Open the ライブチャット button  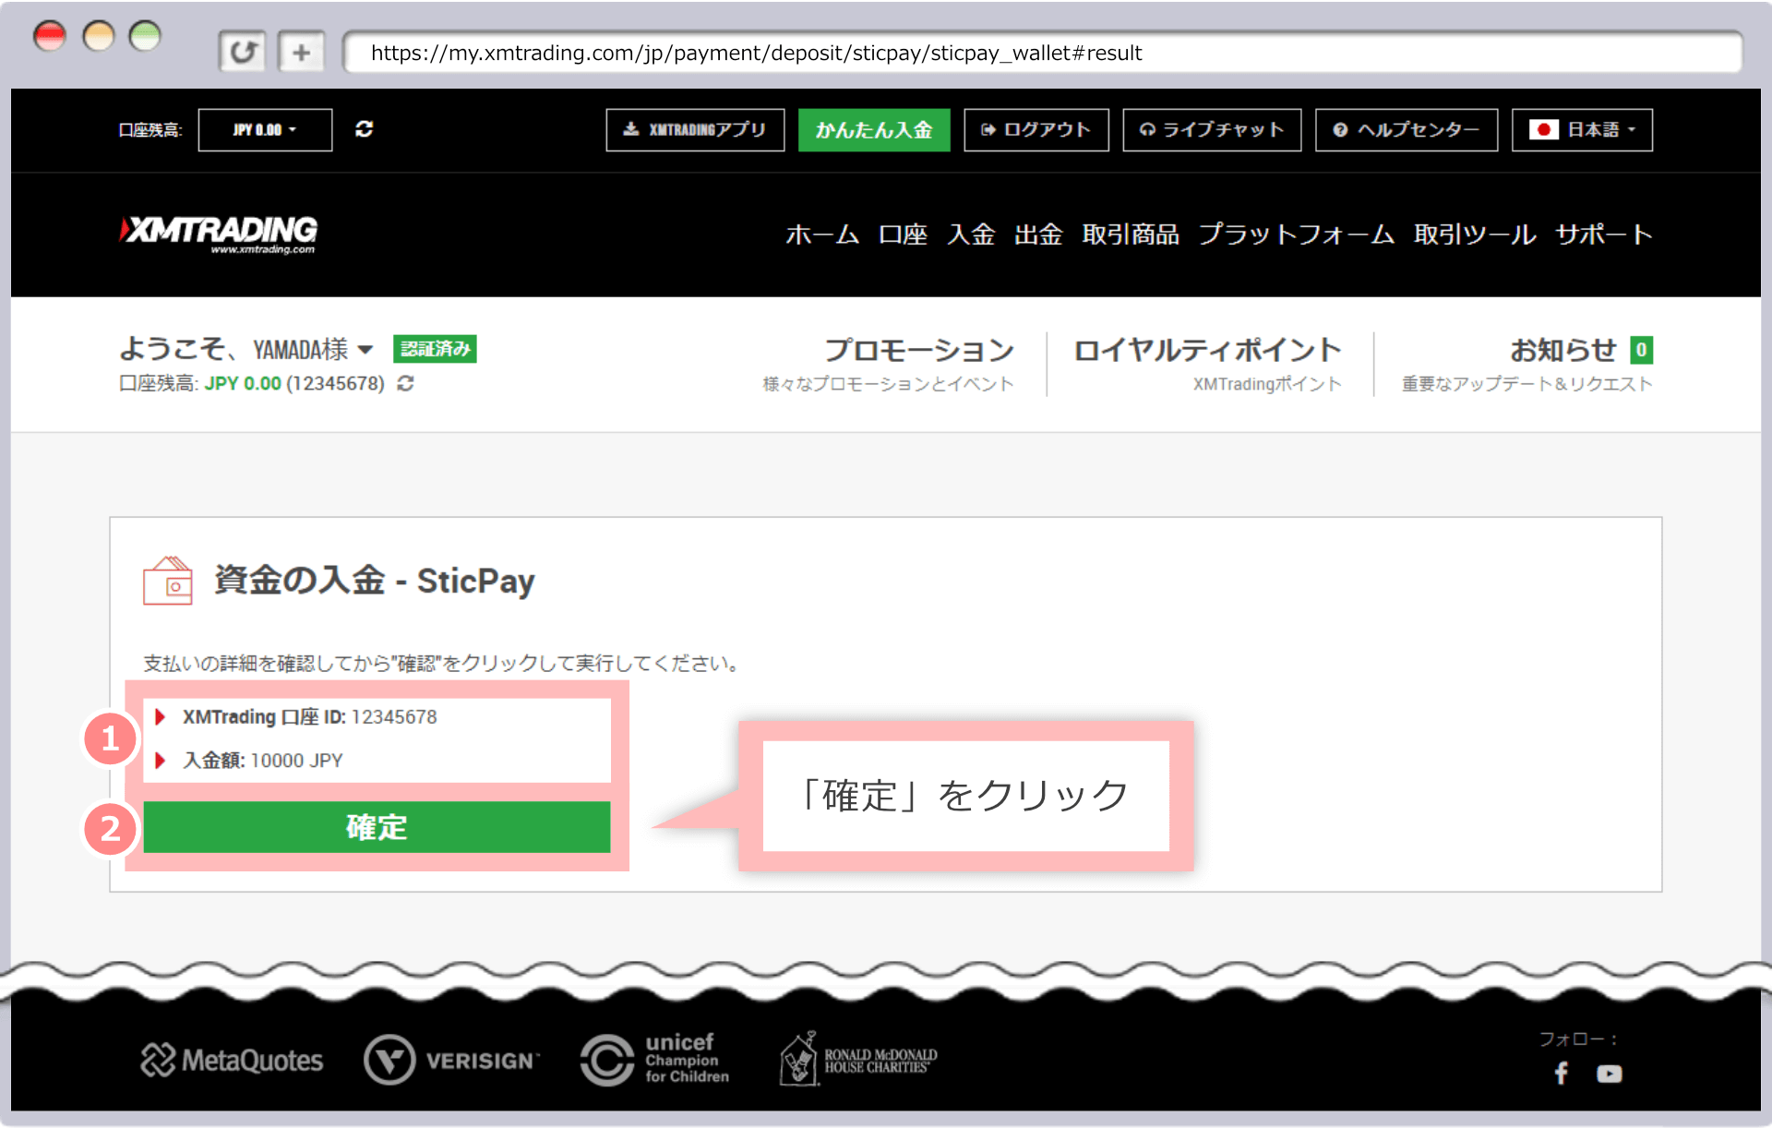1211,129
